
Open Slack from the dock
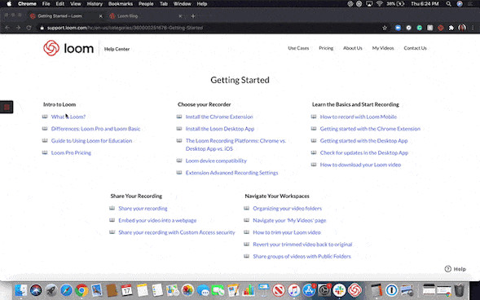click(339, 289)
